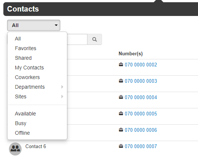
Task: Open Contact 6 name entry
Action: click(36, 147)
